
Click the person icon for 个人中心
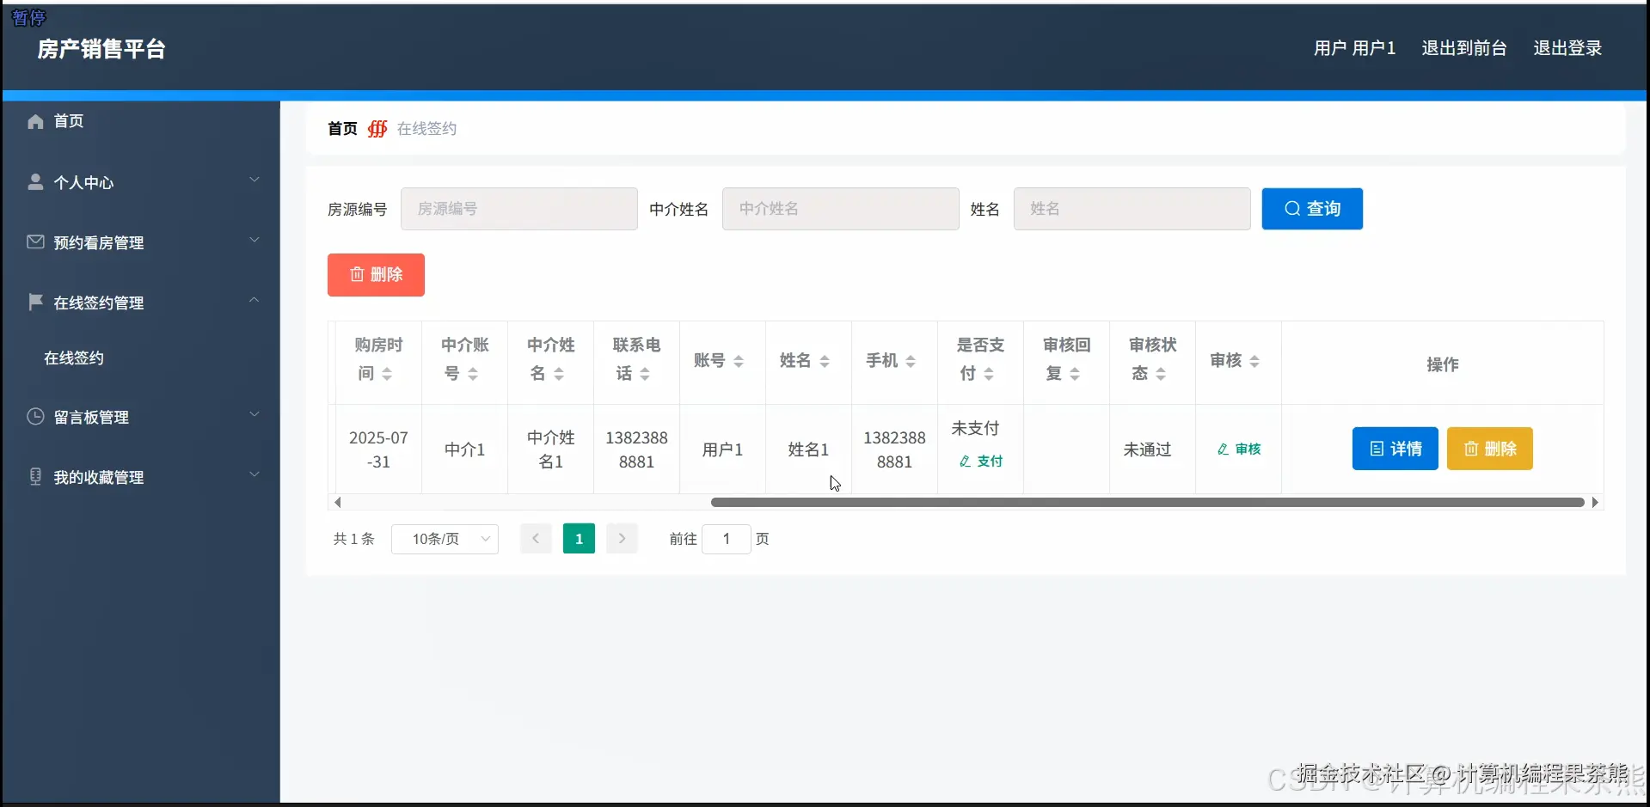tap(34, 181)
